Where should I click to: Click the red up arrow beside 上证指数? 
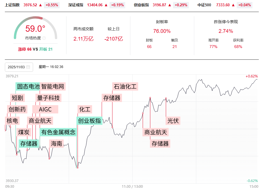point(41,5)
